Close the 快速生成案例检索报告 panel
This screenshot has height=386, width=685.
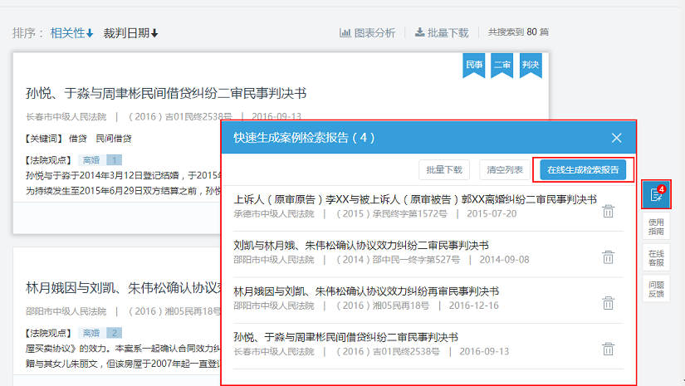click(616, 138)
